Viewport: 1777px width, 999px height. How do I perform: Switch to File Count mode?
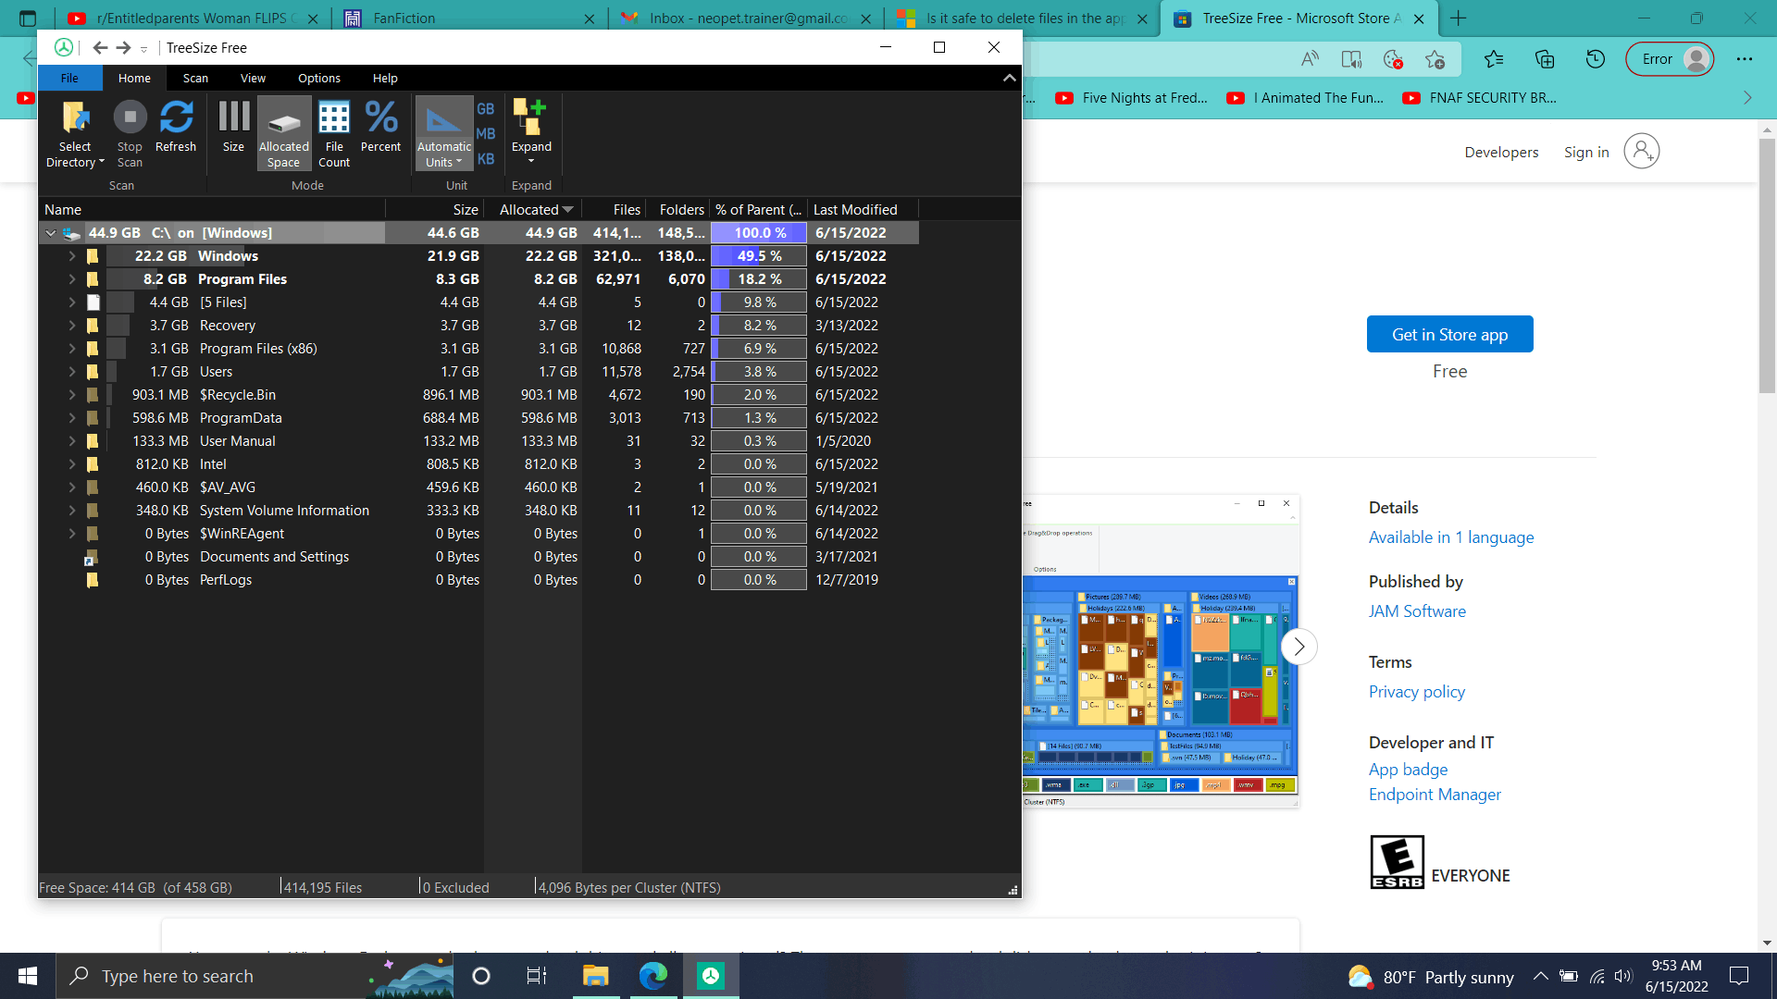point(334,134)
